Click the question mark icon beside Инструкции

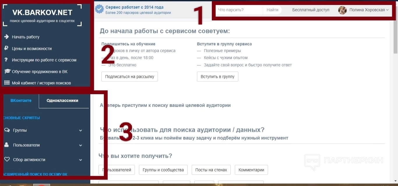tap(6, 60)
